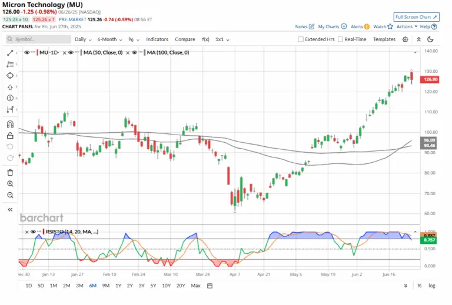Toggle log scale on price axis
Viewport: 452px width, 305px height.
431,286
